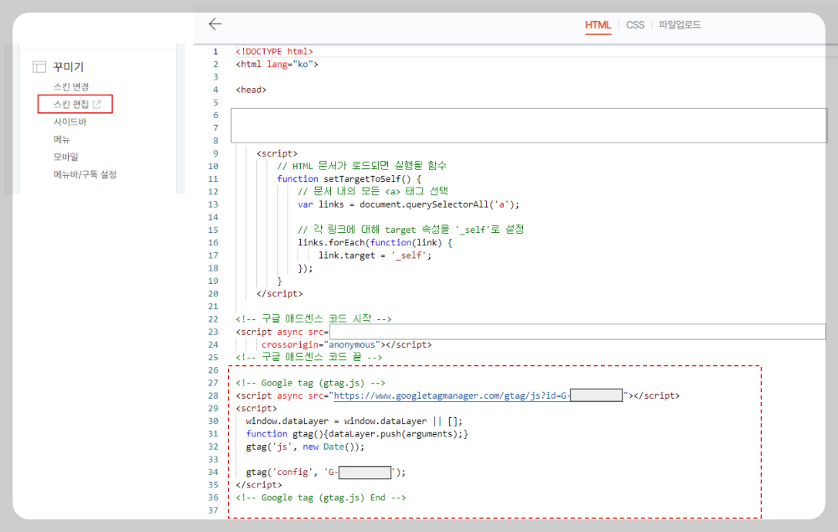Click the empty input field below head tag
Image resolution: width=838 pixels, height=532 pixels.
(x=528, y=126)
